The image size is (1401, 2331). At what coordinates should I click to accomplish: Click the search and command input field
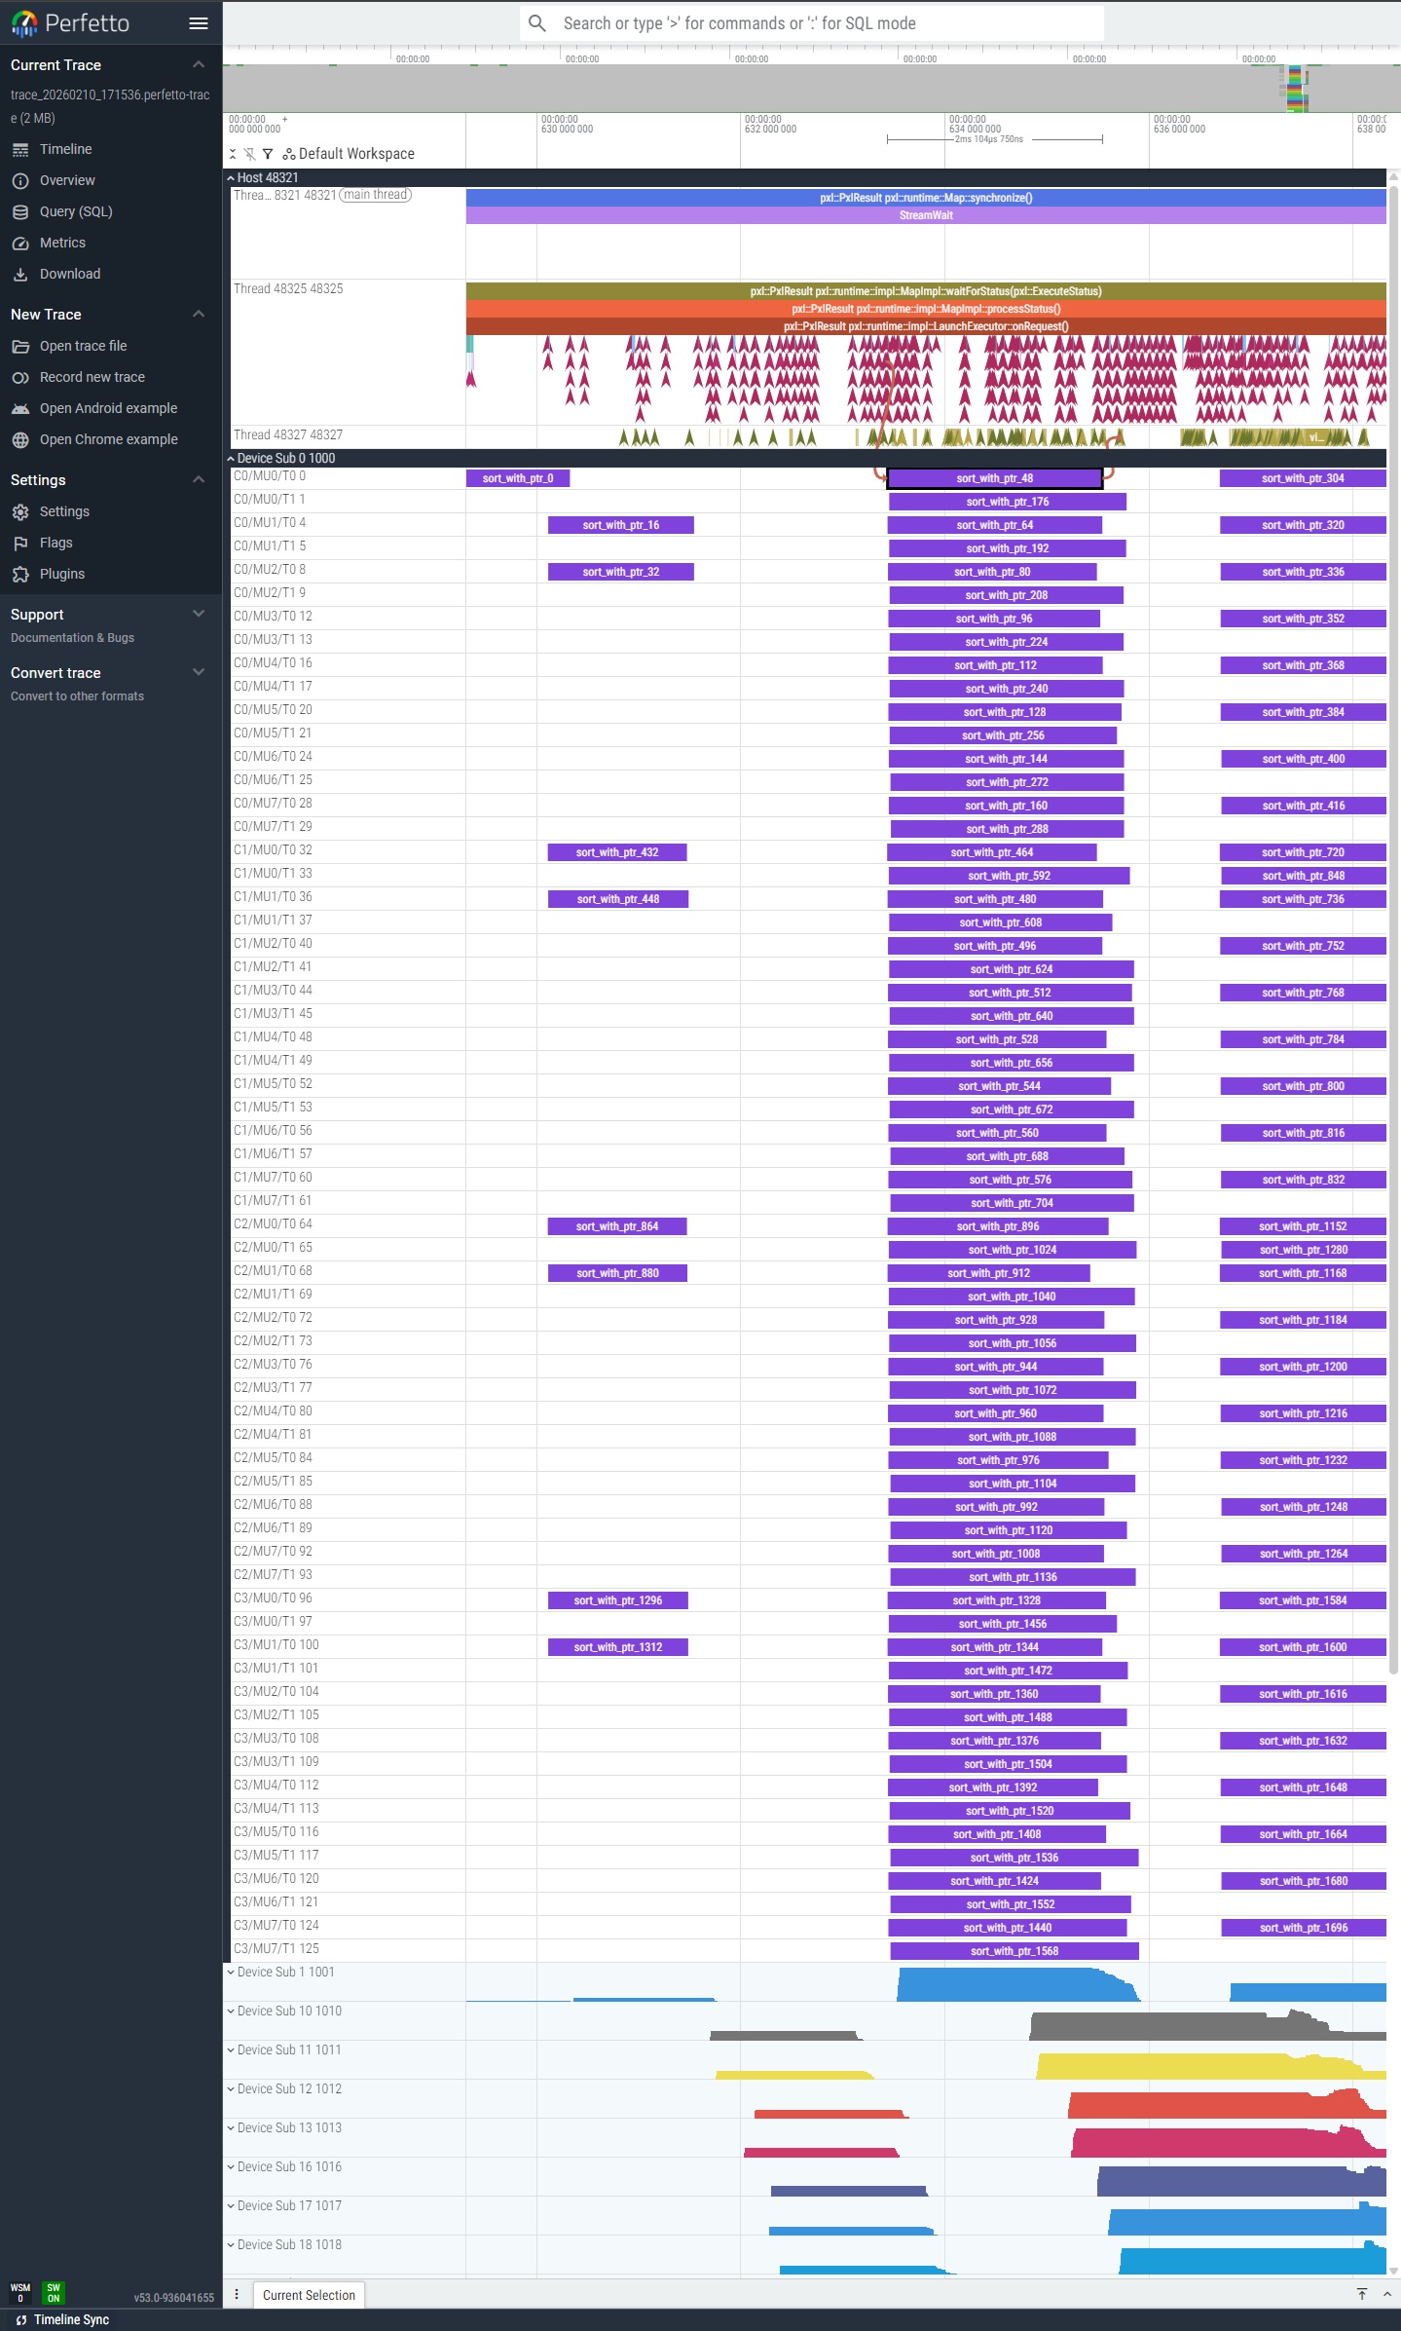(x=811, y=23)
